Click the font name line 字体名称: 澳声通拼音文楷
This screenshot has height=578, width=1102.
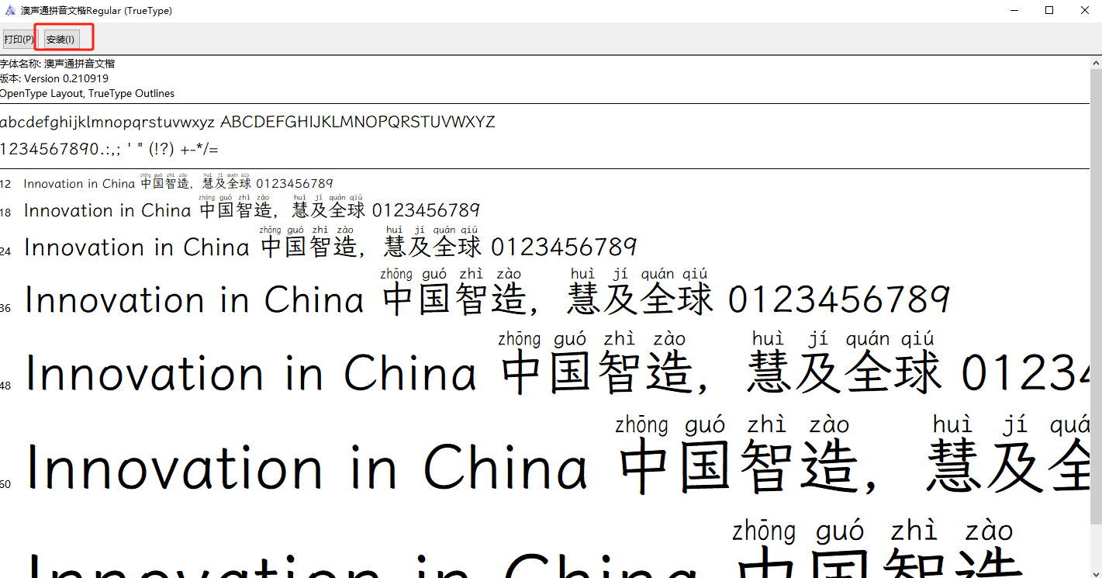pos(57,64)
